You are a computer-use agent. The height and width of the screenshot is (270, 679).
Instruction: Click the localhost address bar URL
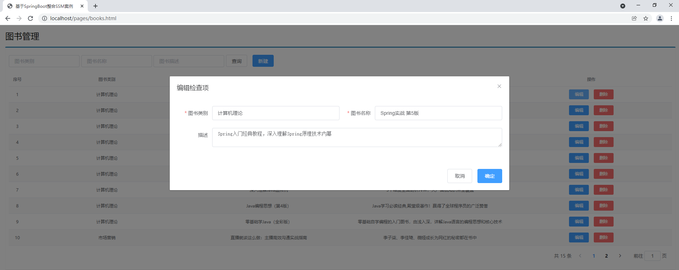click(x=83, y=18)
